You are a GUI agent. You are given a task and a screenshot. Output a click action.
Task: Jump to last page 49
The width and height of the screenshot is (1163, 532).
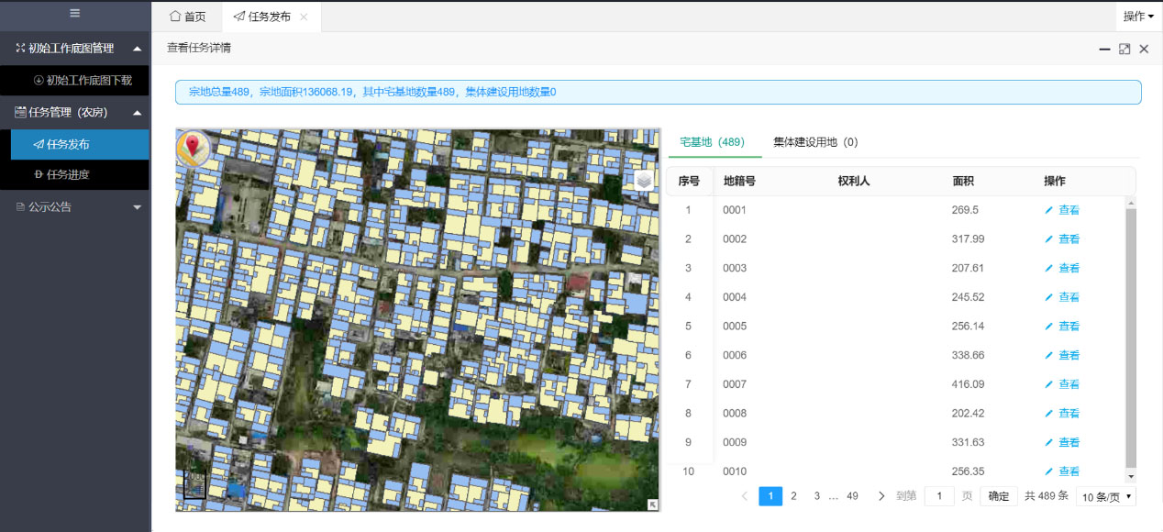852,496
